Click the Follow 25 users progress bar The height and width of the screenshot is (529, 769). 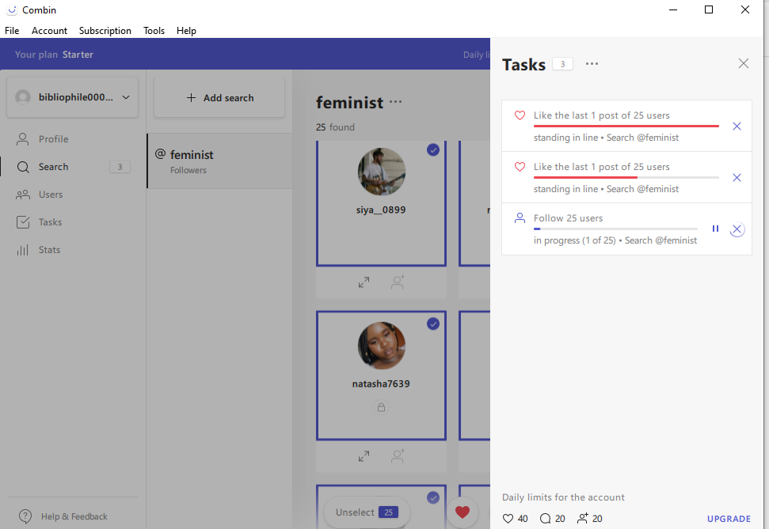(615, 229)
